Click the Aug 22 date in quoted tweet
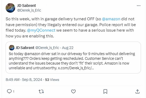This screenshot has width=146, height=98. (x=68, y=48)
